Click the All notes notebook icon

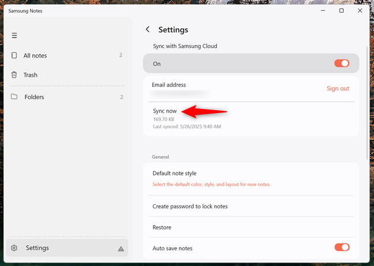click(14, 55)
